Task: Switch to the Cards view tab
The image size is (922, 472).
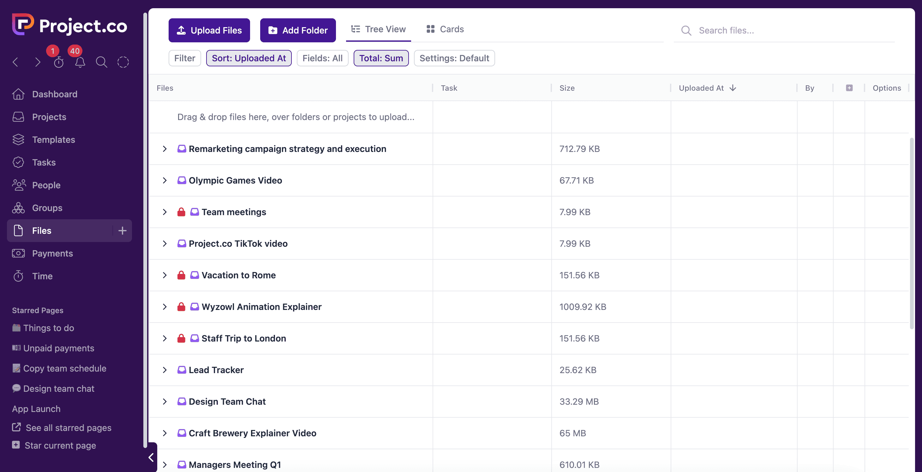Action: coord(445,29)
